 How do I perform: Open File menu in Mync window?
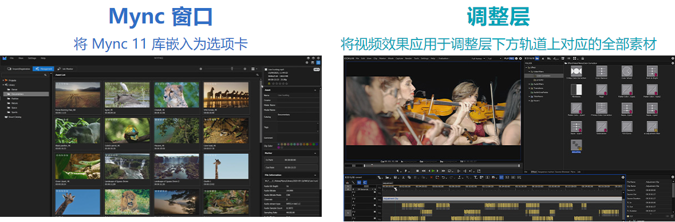tap(11, 58)
